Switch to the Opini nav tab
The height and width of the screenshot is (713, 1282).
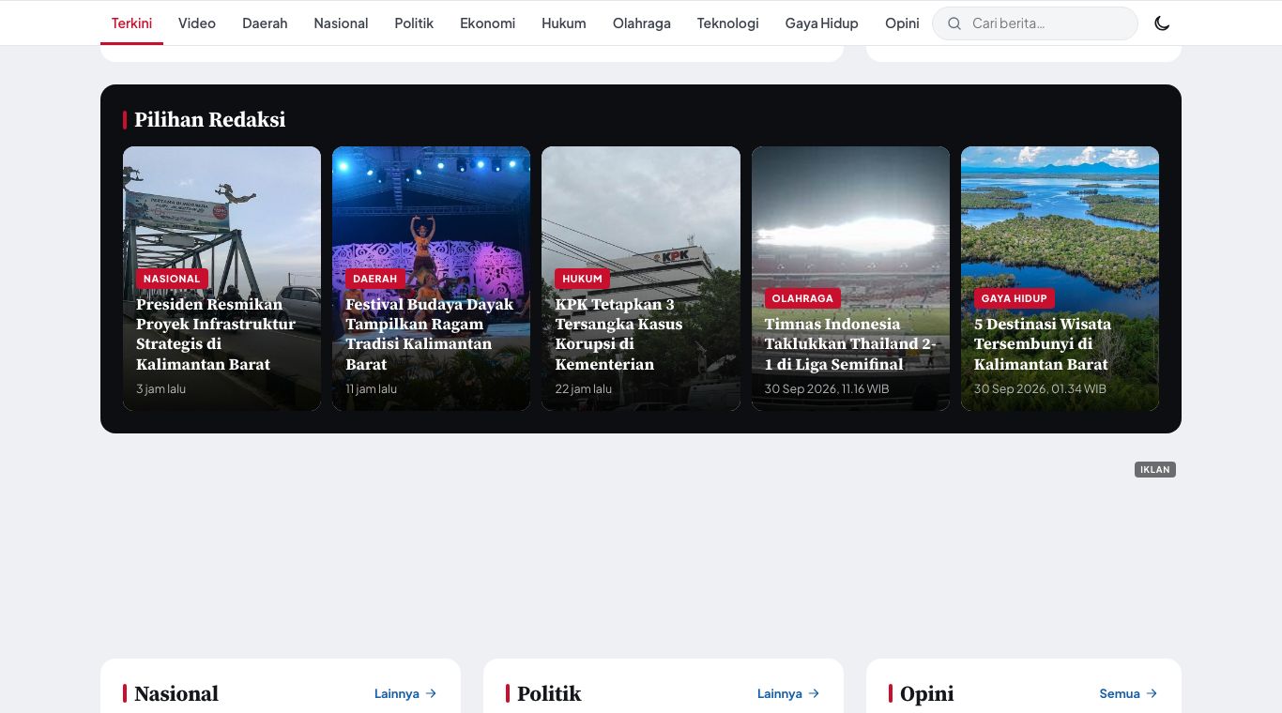click(902, 23)
